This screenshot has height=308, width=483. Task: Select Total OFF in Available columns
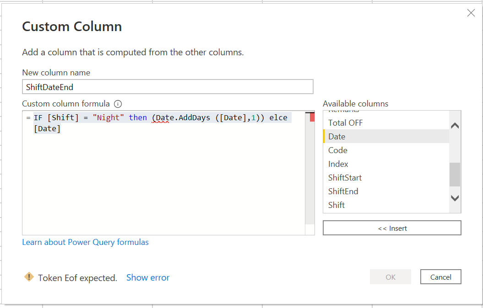point(386,123)
